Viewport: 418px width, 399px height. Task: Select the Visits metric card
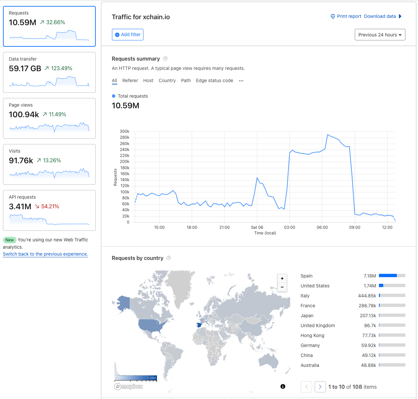49,164
